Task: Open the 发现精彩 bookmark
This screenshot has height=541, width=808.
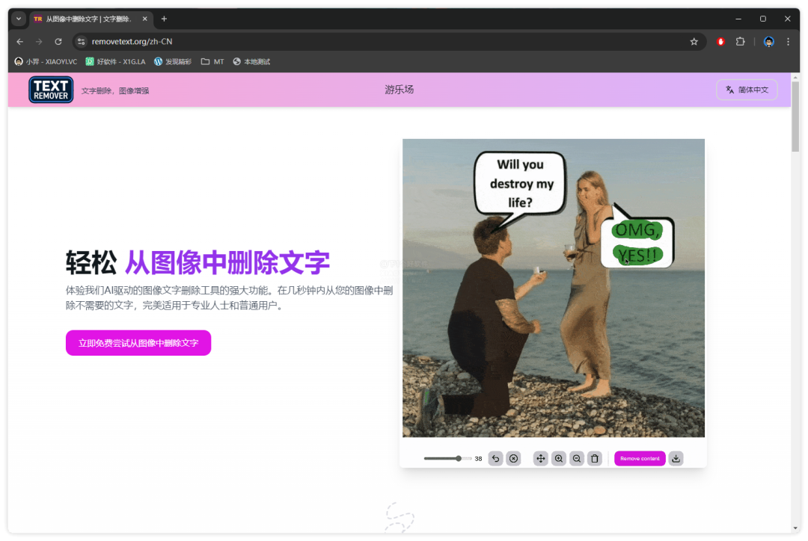Action: click(173, 62)
